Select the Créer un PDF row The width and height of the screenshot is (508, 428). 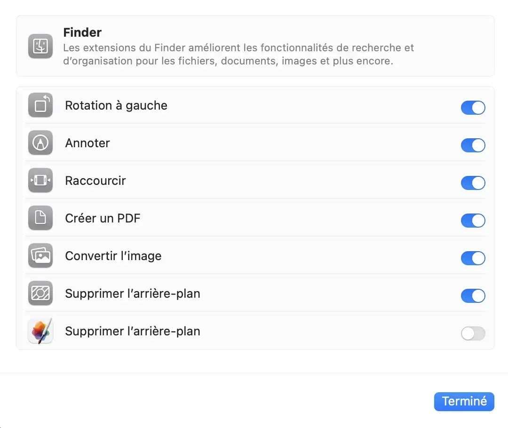(x=103, y=218)
